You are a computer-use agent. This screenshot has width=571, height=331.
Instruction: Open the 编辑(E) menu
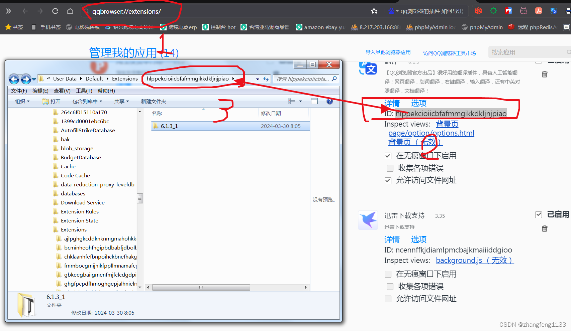(40, 91)
